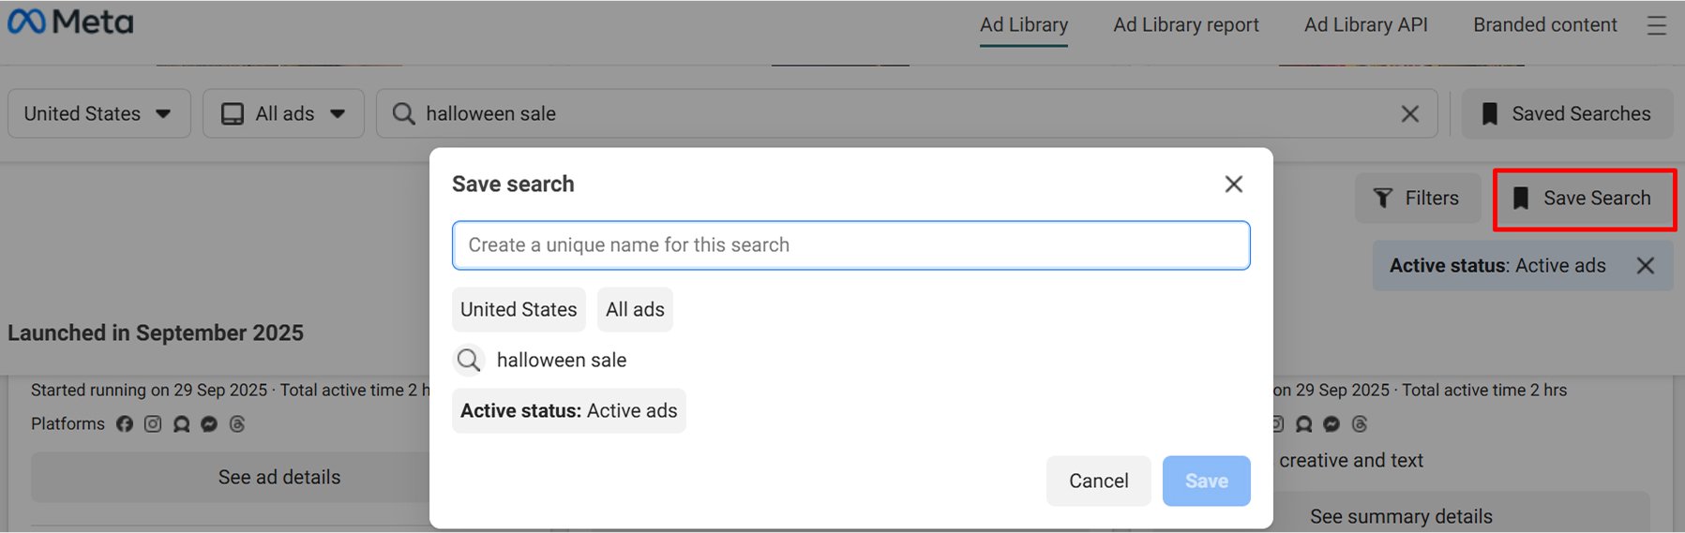Click the Instagram platform icon
1685x533 pixels.
(x=153, y=424)
